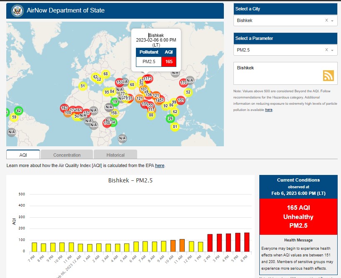Click the red 170 AQI map marker
Screen dimensions: 341x278
(183, 83)
